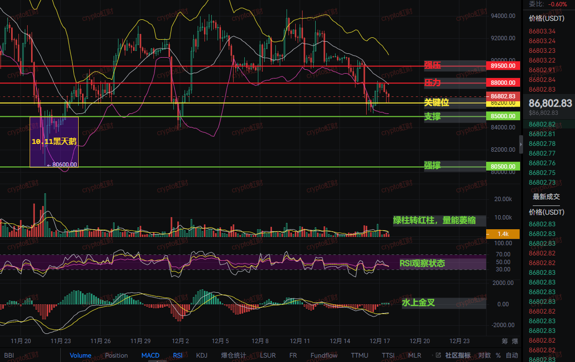
Task: Switch price axis to % mode
Action: pos(498,355)
